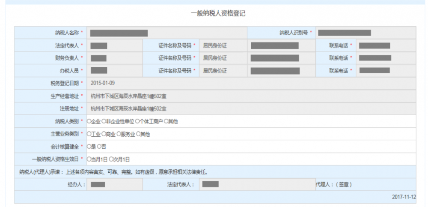The image size is (428, 207).
Task: Mark 会计核算健全 as 否
Action: click(x=99, y=147)
